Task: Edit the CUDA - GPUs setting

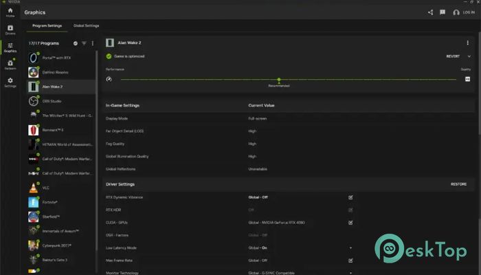Action: pyautogui.click(x=350, y=223)
